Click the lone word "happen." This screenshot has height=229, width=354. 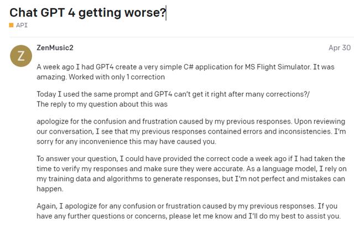50,189
